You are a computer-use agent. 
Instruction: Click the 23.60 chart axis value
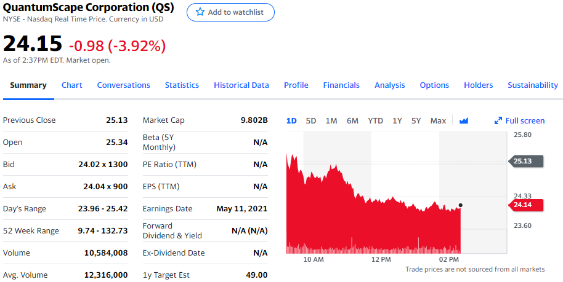point(522,225)
